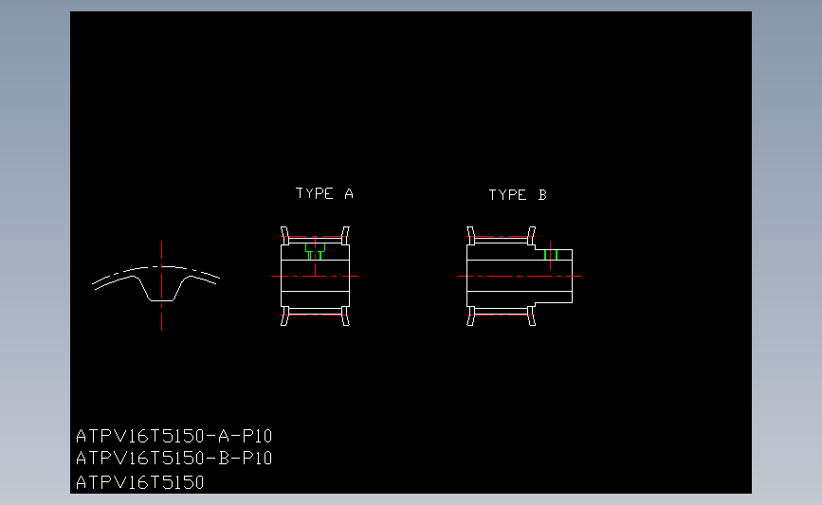Pick the green set screw hole in Type B
The width and height of the screenshot is (822, 505).
click(x=551, y=255)
